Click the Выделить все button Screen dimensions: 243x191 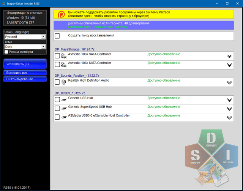click(x=25, y=73)
